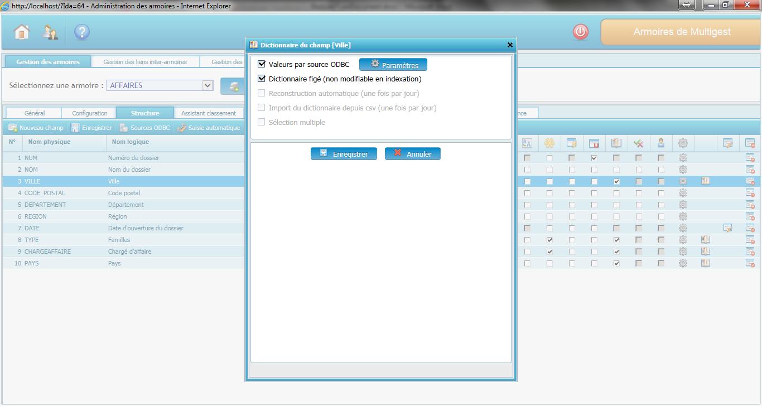Click the edit pencil icon in DATE row
Viewport: 762px width, 406px height.
(727, 228)
